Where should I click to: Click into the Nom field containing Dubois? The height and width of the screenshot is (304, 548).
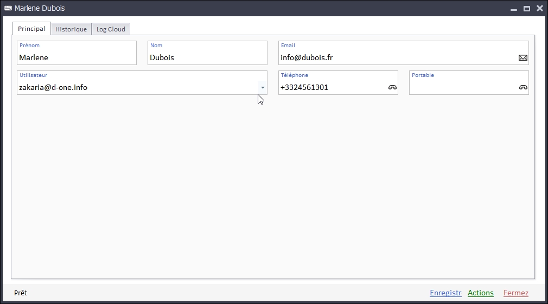(207, 57)
